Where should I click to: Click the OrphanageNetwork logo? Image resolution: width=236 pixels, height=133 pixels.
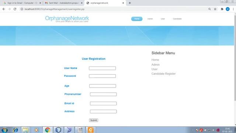click(x=67, y=19)
